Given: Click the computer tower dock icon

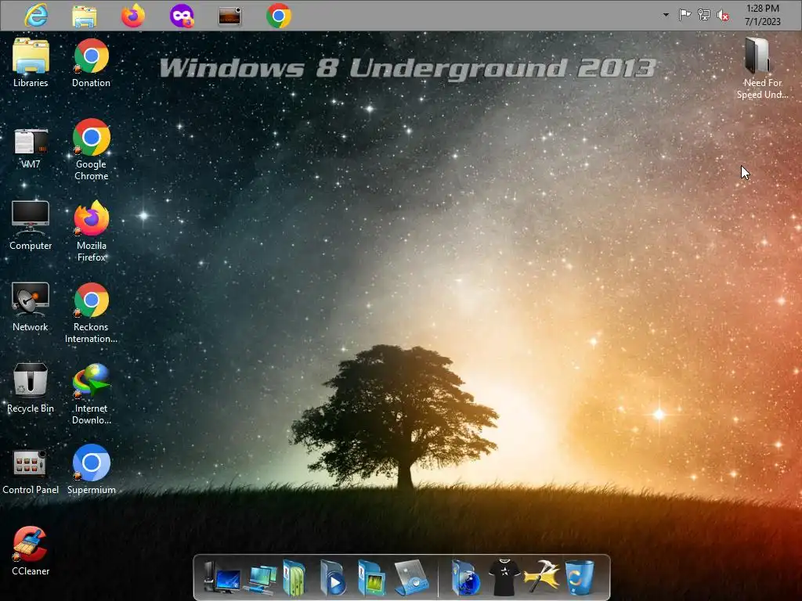Looking at the screenshot, I should tap(222, 577).
